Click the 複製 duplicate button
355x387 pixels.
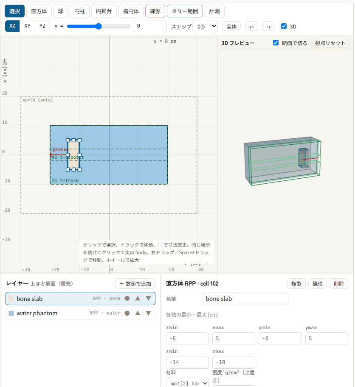point(296,283)
